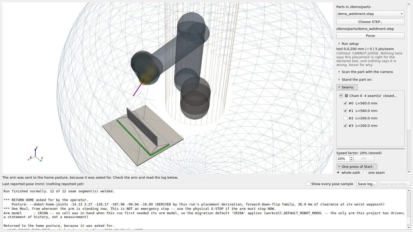Select the whole path radio button
The image size is (413, 232).
(x=338, y=172)
